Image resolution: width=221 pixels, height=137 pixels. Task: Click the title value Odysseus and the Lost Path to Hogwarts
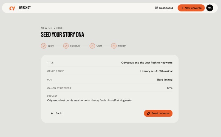coord(147,63)
